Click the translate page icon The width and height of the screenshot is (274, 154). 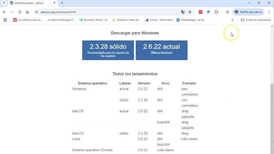pyautogui.click(x=183, y=12)
